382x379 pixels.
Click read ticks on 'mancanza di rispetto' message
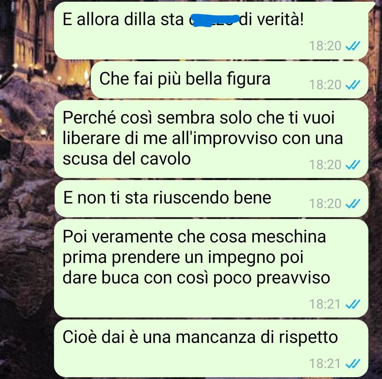click(x=353, y=364)
